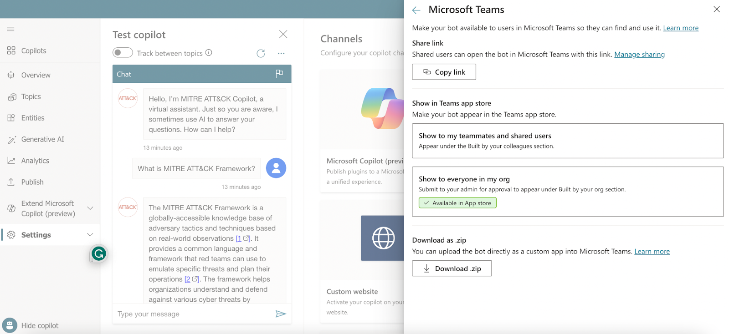The image size is (729, 334).
Task: Open the top Learn more link
Action: click(681, 28)
